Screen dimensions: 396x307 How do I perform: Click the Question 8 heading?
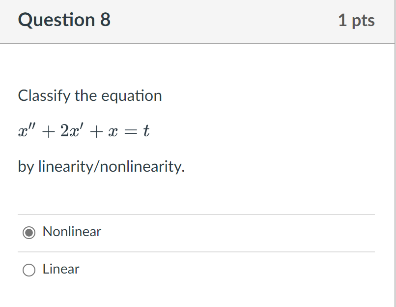click(63, 20)
